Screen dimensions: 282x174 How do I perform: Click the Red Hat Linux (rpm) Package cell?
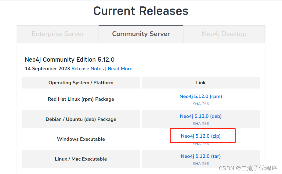pos(81,99)
